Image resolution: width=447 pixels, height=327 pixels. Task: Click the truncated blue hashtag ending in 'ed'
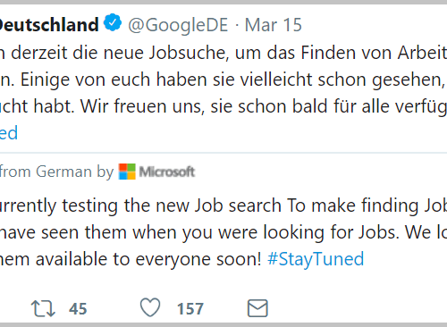[x=9, y=133]
